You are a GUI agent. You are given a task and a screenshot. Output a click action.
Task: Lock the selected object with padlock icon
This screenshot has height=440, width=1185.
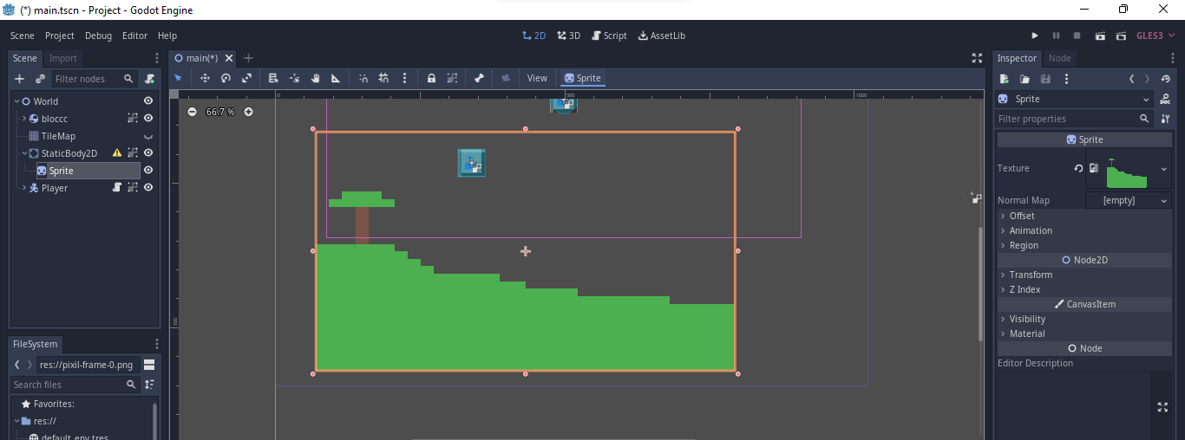click(431, 78)
